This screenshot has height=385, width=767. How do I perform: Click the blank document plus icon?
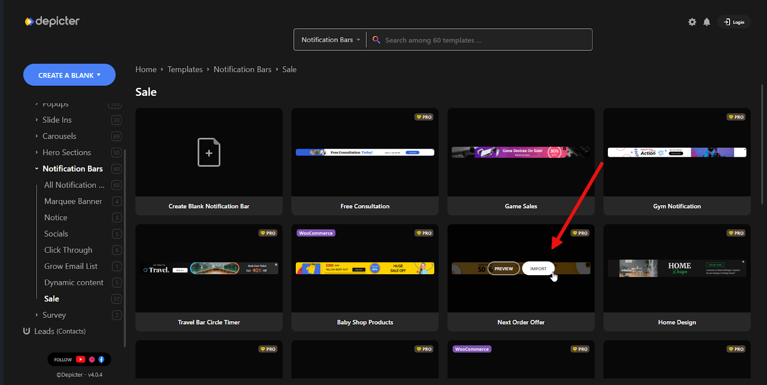[209, 152]
